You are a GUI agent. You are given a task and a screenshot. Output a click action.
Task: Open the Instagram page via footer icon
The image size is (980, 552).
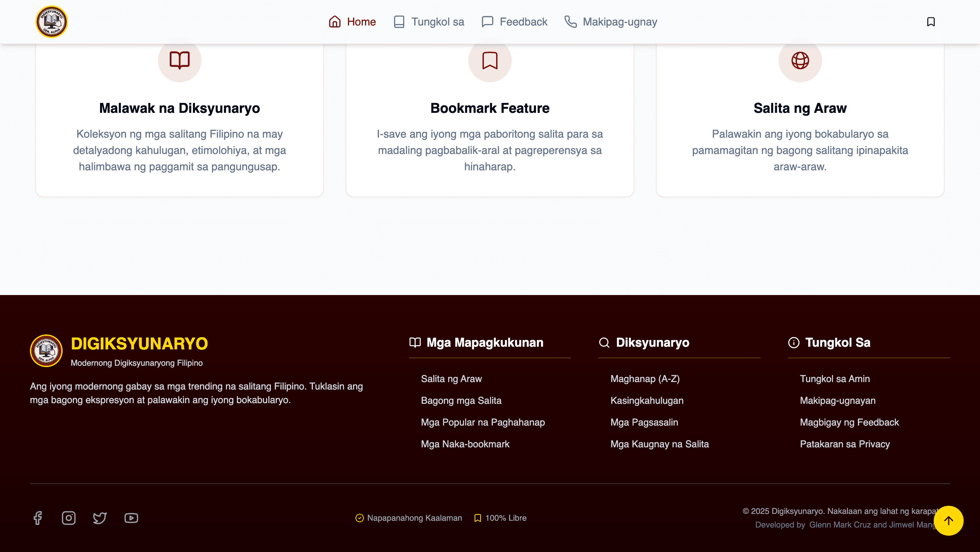click(69, 518)
